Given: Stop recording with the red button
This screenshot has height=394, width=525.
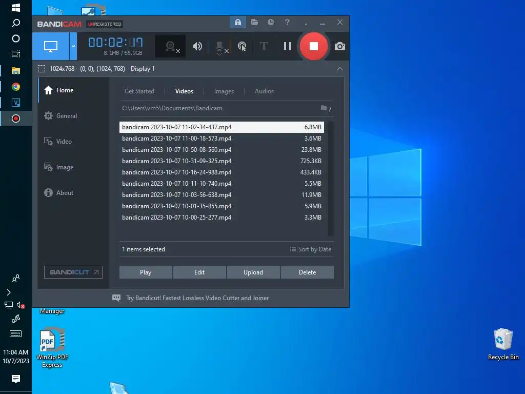Looking at the screenshot, I should tap(313, 46).
